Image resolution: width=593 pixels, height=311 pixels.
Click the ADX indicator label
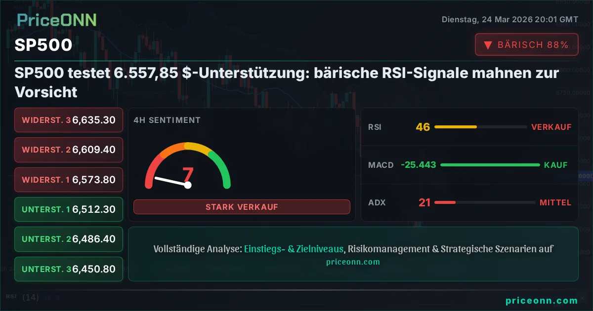pos(377,202)
